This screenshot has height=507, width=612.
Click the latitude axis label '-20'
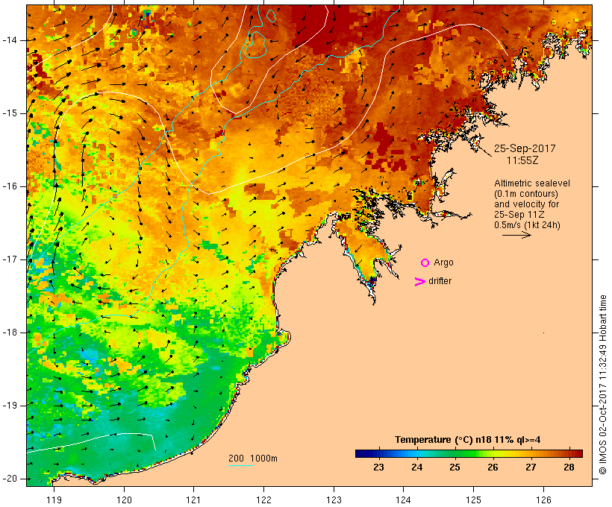(10, 479)
